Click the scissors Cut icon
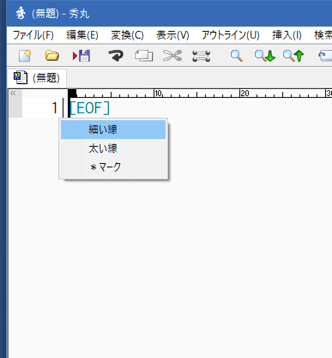332x358 pixels. tap(172, 55)
